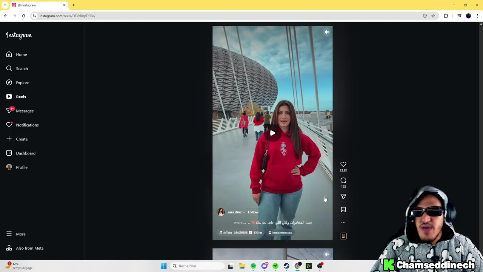The image size is (483, 272).
Task: Switch to Chrome on the taskbar
Action: pyautogui.click(x=298, y=266)
